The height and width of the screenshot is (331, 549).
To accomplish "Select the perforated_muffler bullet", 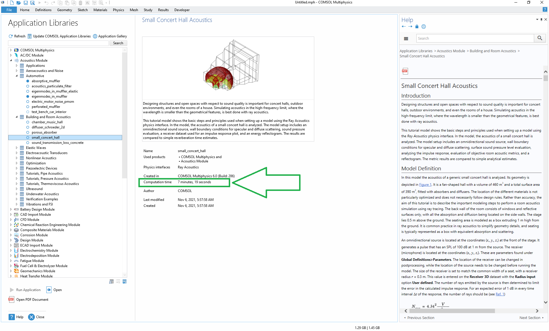I will point(28,107).
